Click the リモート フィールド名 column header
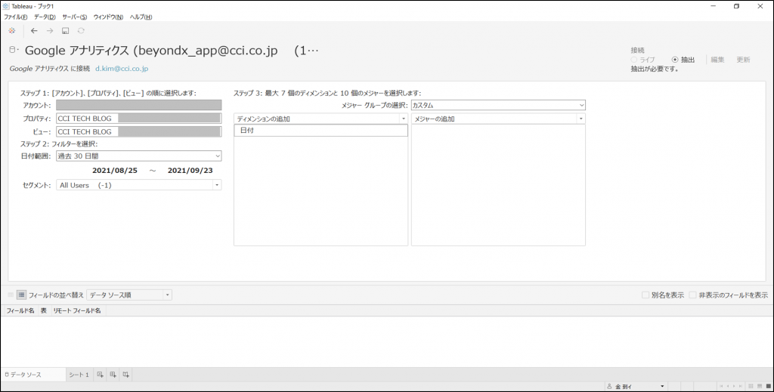This screenshot has height=392, width=774. point(78,310)
